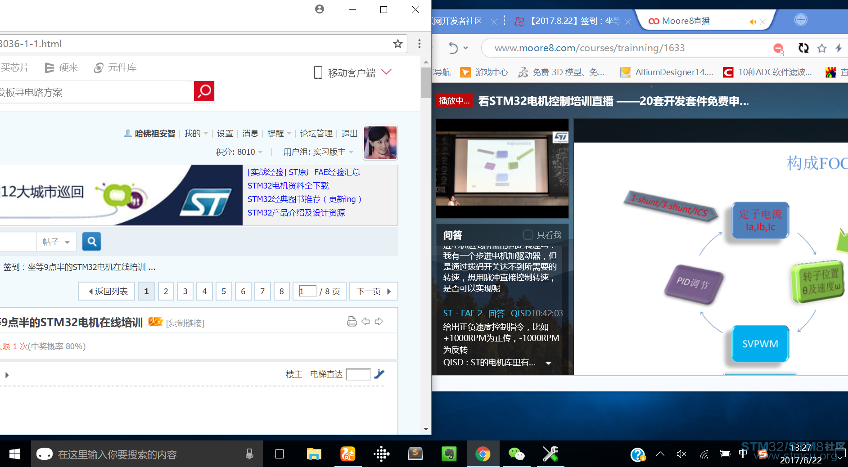Switch to 【2017.8.22】签到 tab
This screenshot has height=467, width=848.
point(574,21)
